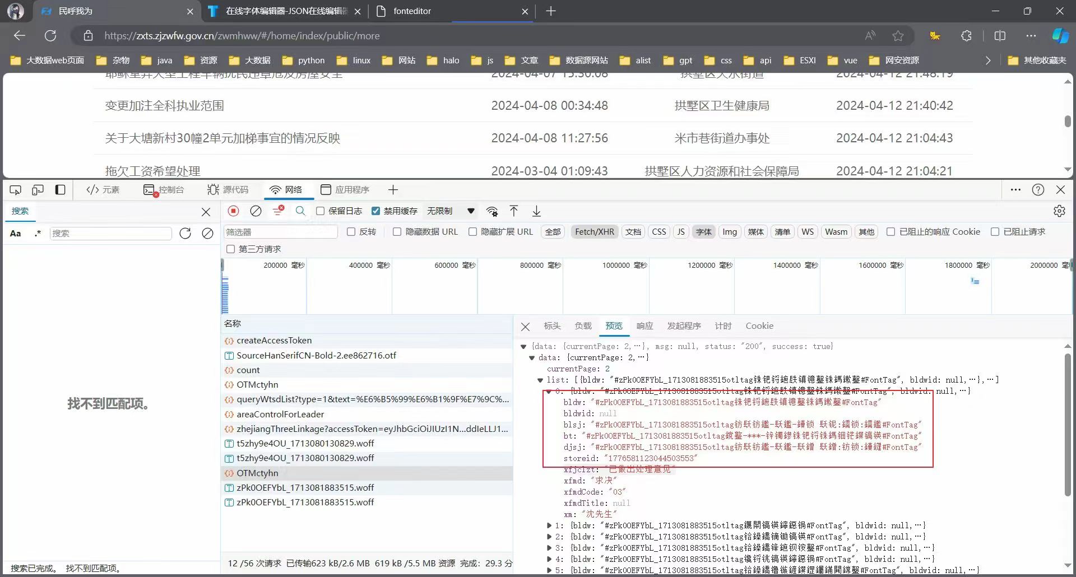Open browser settings and more menu
This screenshot has height=577, width=1076.
coord(1031,36)
